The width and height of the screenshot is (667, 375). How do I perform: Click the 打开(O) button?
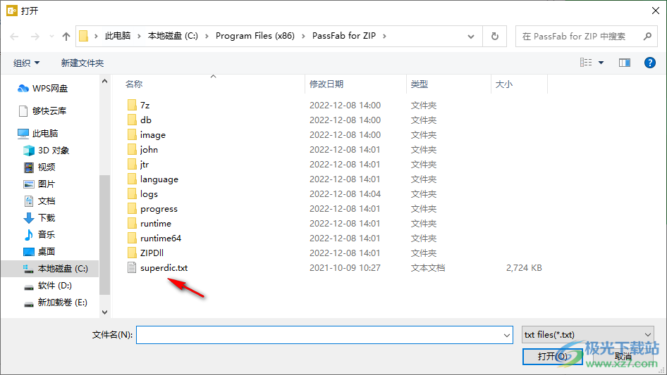(553, 356)
